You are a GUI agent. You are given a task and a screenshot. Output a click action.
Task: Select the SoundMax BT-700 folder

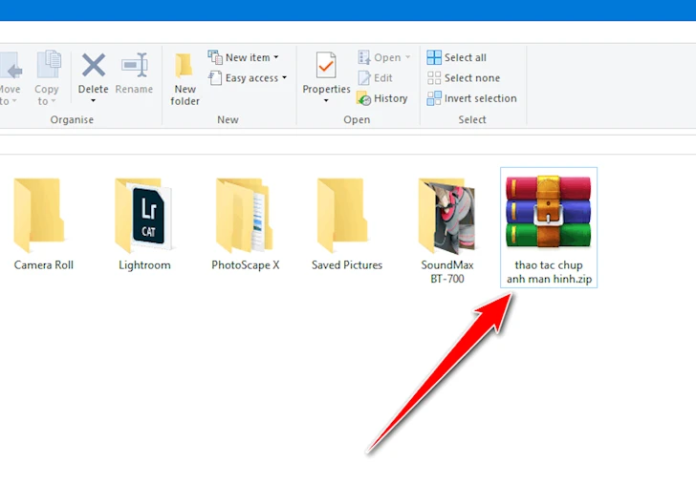(447, 230)
